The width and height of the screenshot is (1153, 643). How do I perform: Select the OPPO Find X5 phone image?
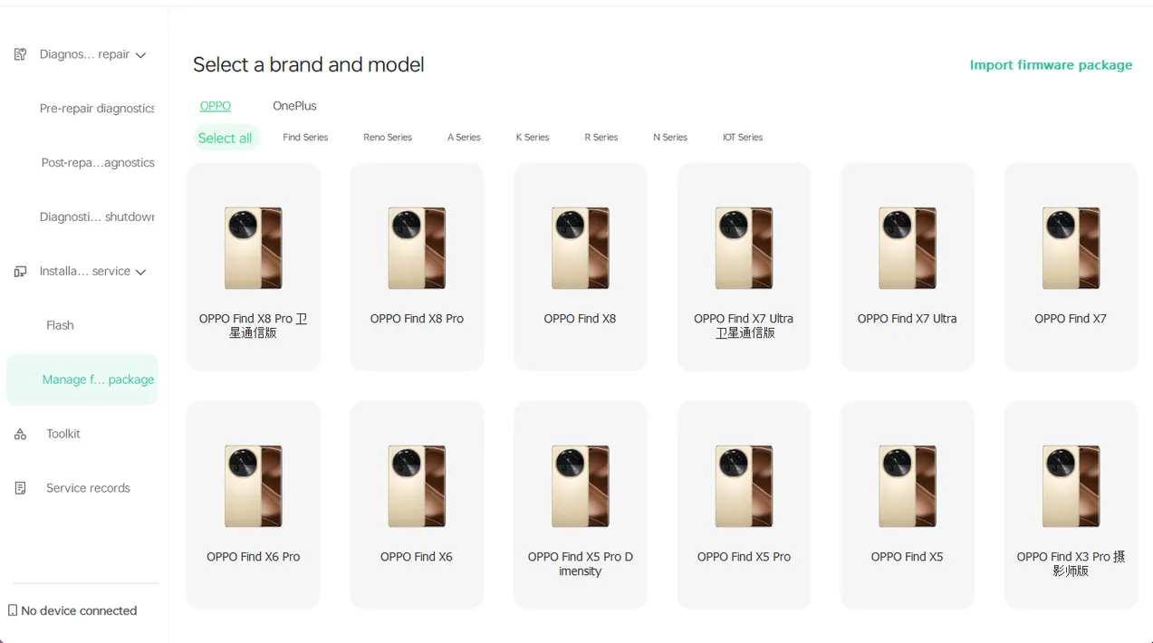click(908, 486)
